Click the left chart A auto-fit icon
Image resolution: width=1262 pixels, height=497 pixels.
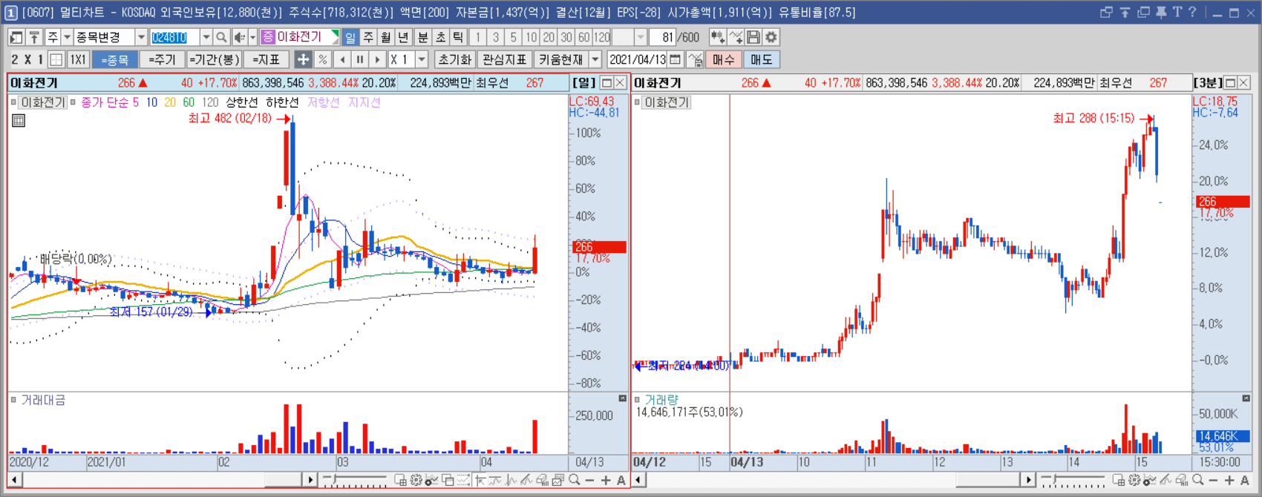pyautogui.click(x=621, y=481)
